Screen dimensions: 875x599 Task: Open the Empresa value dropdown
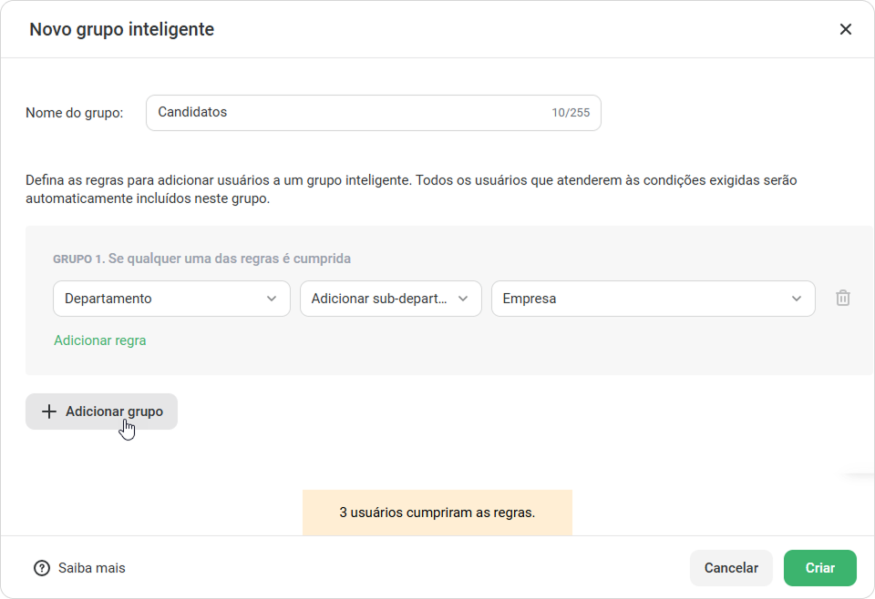click(653, 299)
